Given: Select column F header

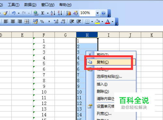Looking at the screenshot, I should coord(44,35).
